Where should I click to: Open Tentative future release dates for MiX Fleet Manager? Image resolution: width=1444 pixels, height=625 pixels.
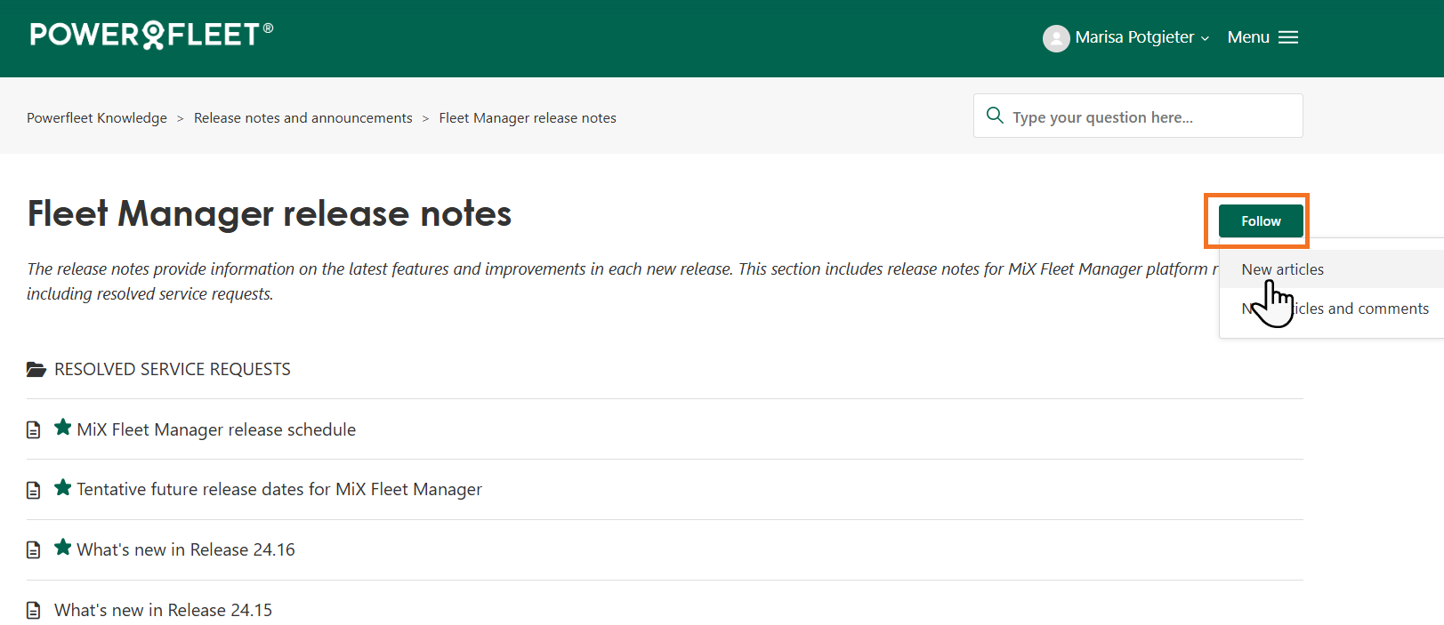pos(279,489)
